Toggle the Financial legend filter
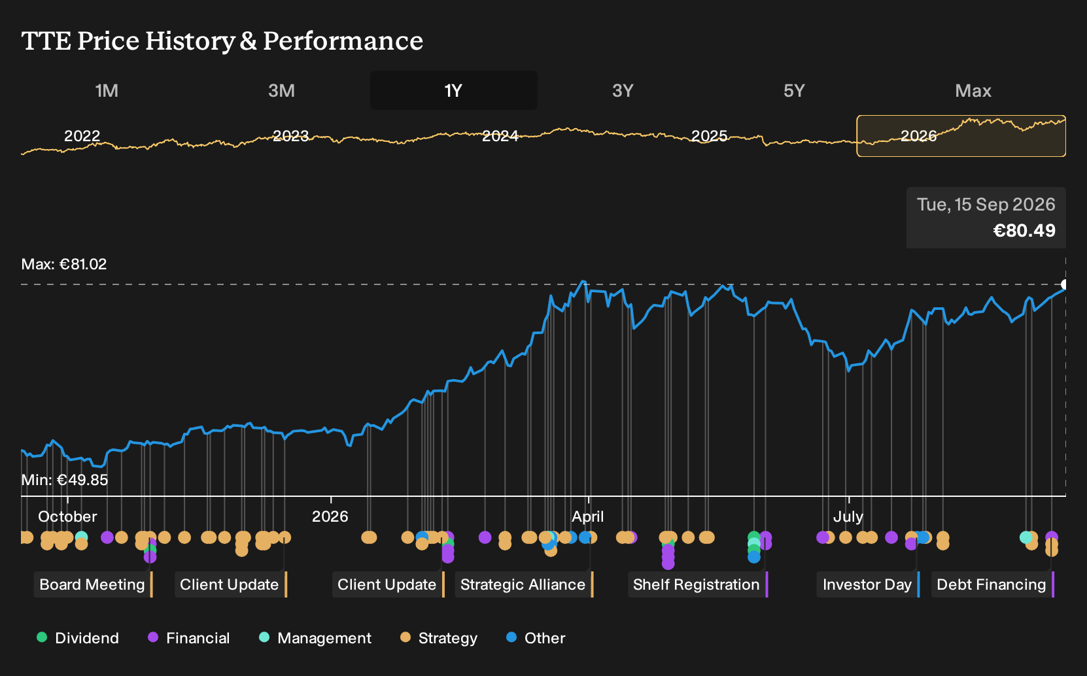 [189, 638]
